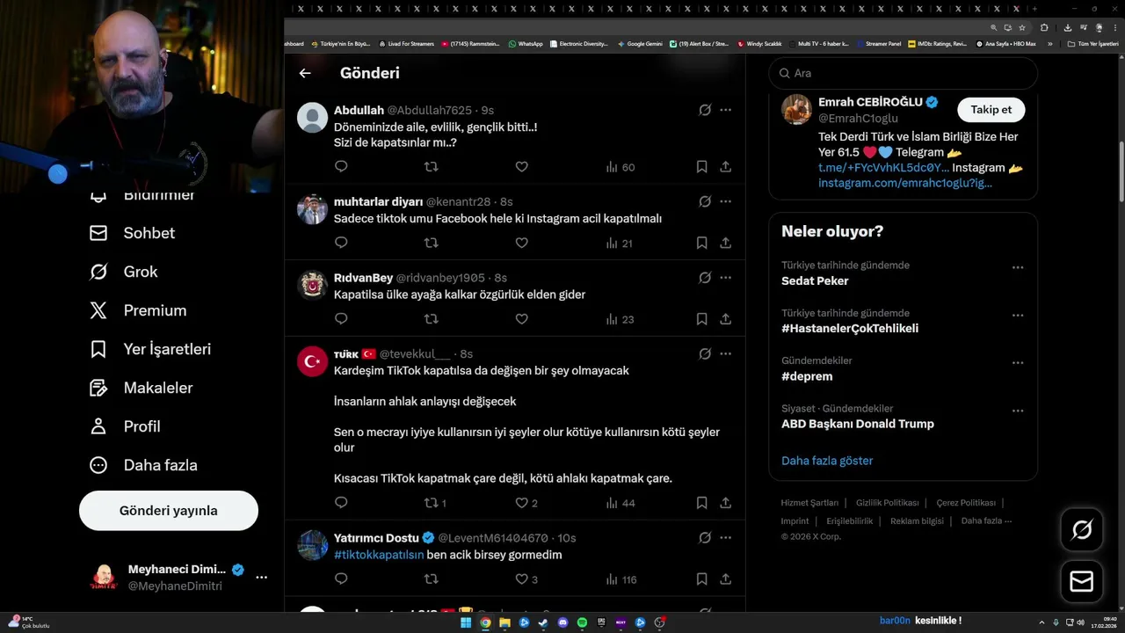Like Yatırımcı Dostu's post
Viewport: 1125px width, 633px height.
pos(526,579)
